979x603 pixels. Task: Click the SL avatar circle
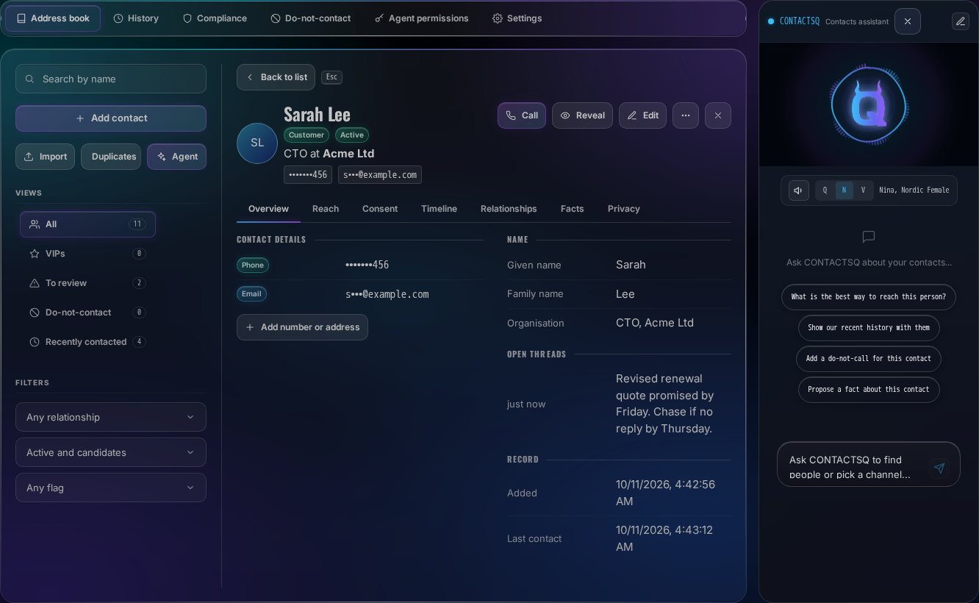tap(257, 143)
